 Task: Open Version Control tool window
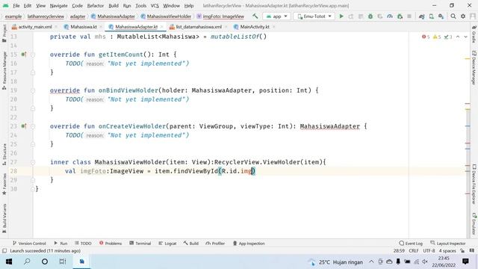click(29, 244)
